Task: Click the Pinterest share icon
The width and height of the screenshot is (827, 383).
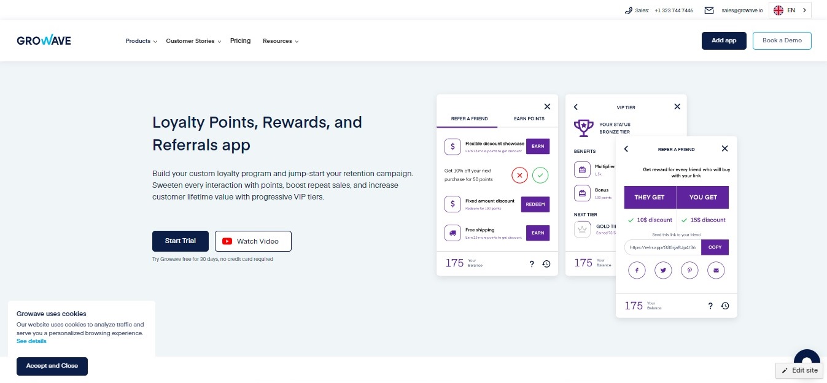Action: click(x=689, y=270)
